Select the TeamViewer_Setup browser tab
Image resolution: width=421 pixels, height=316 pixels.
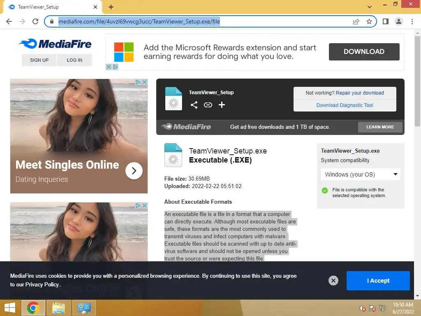[52, 7]
